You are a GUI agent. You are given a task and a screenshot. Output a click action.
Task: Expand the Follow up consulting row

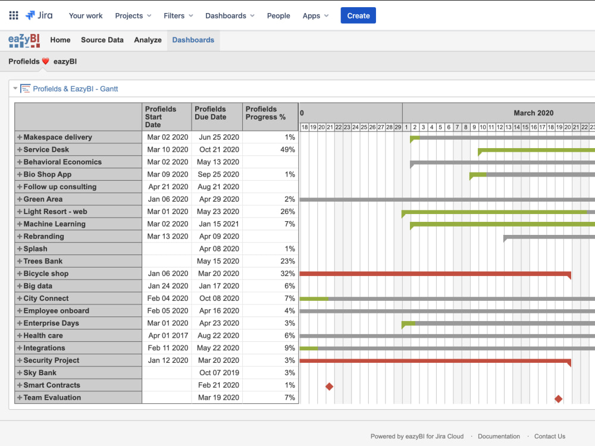20,187
